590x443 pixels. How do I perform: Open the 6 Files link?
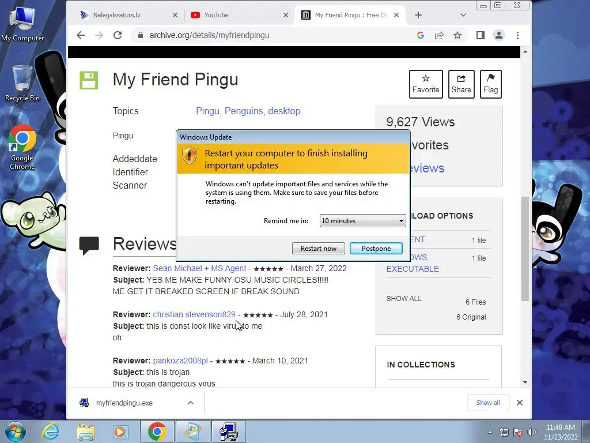tap(475, 302)
